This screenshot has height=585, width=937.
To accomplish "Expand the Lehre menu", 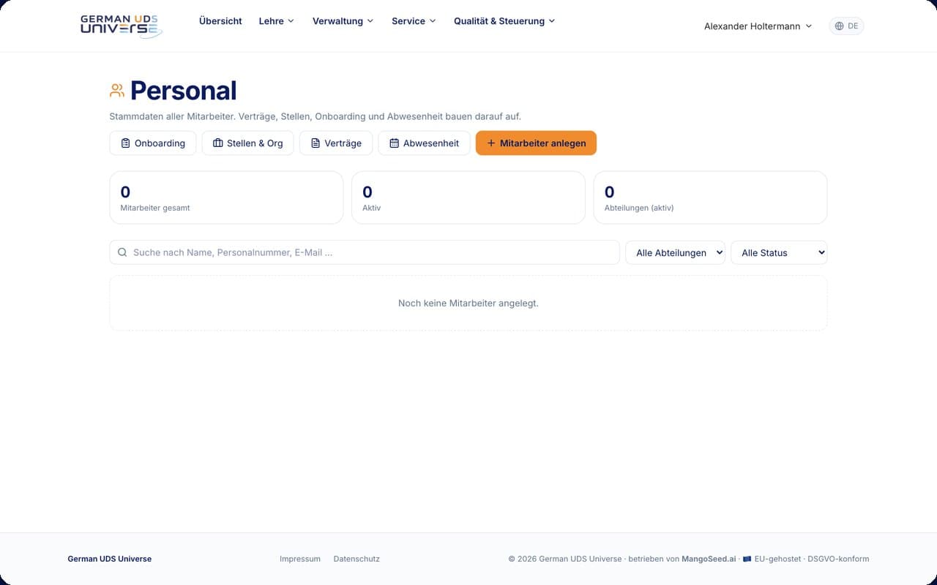I will 276,21.
